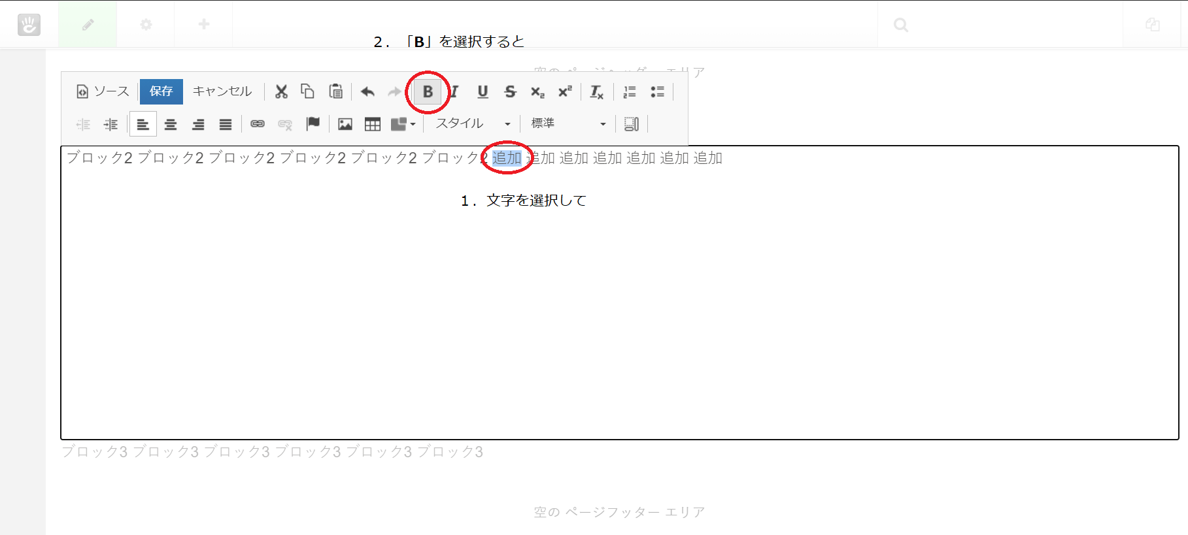Copy selected text icon
Screen dimensions: 1188x535
click(x=307, y=91)
